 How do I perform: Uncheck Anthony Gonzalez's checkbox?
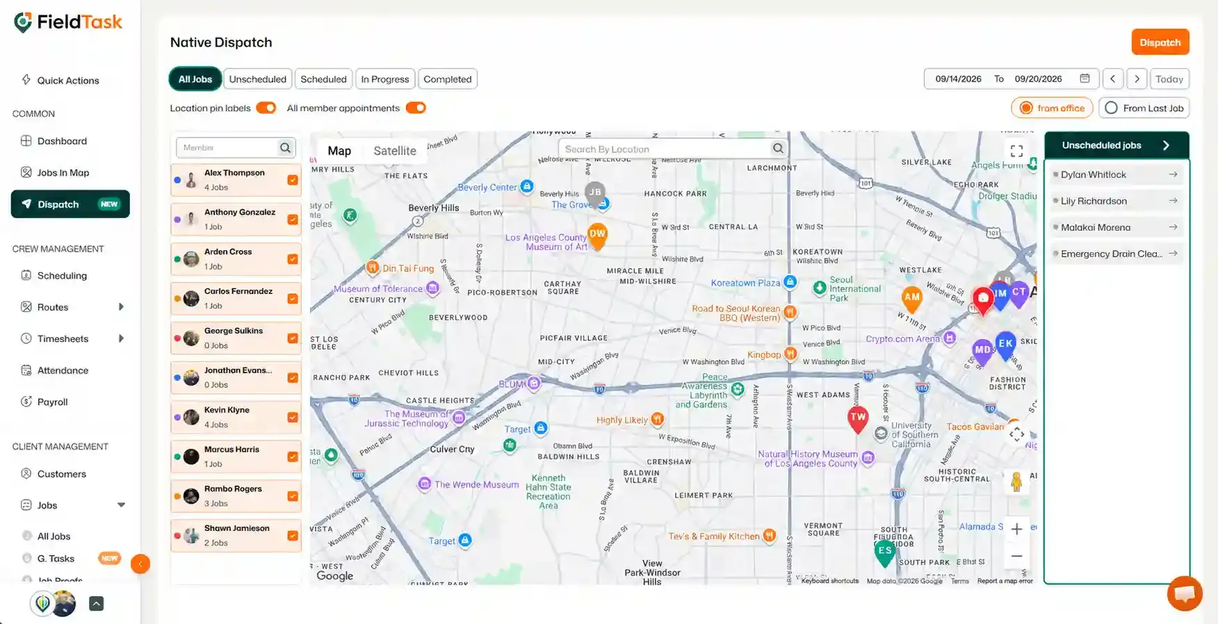(x=293, y=220)
